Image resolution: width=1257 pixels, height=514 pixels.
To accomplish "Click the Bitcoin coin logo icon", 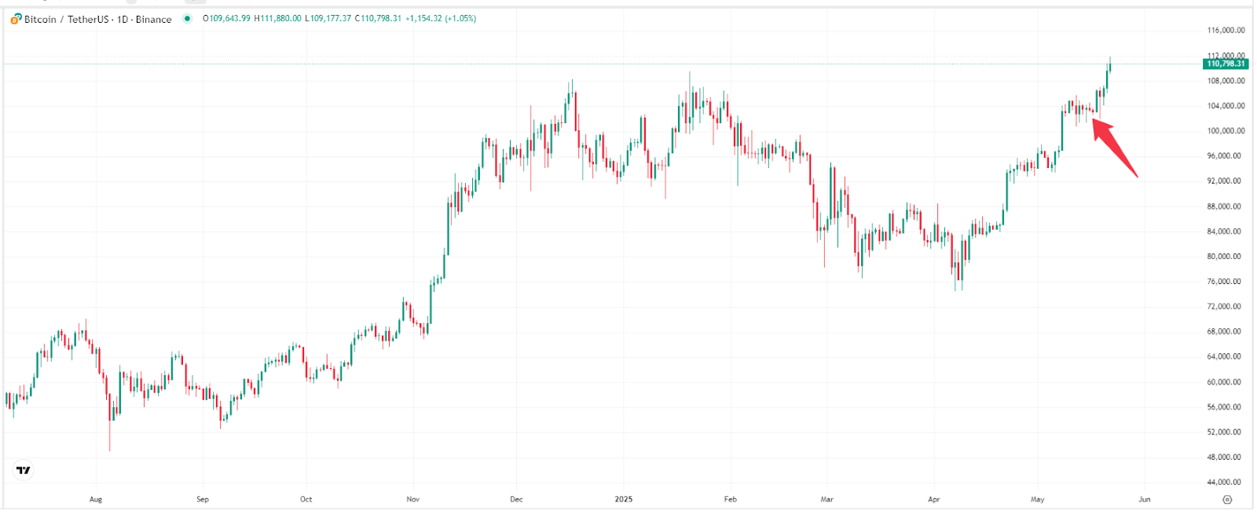I will pyautogui.click(x=15, y=19).
